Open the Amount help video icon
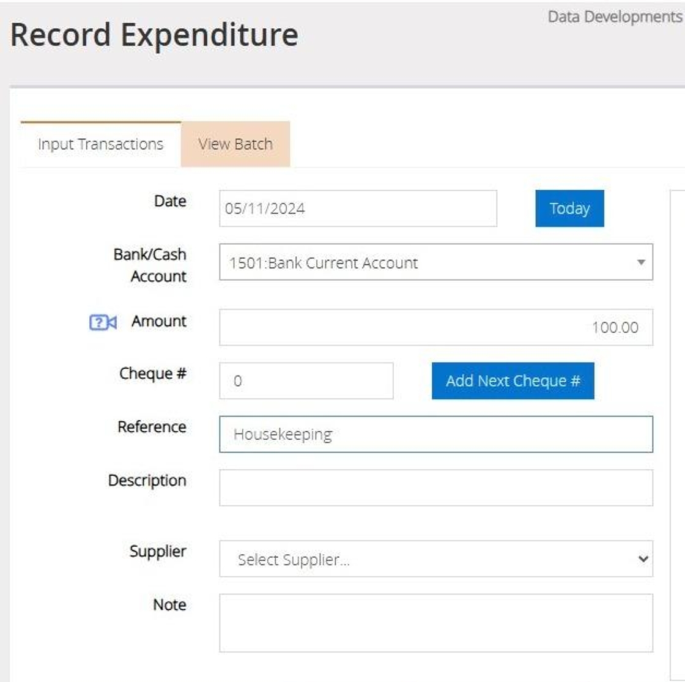This screenshot has height=682, width=685. [103, 322]
